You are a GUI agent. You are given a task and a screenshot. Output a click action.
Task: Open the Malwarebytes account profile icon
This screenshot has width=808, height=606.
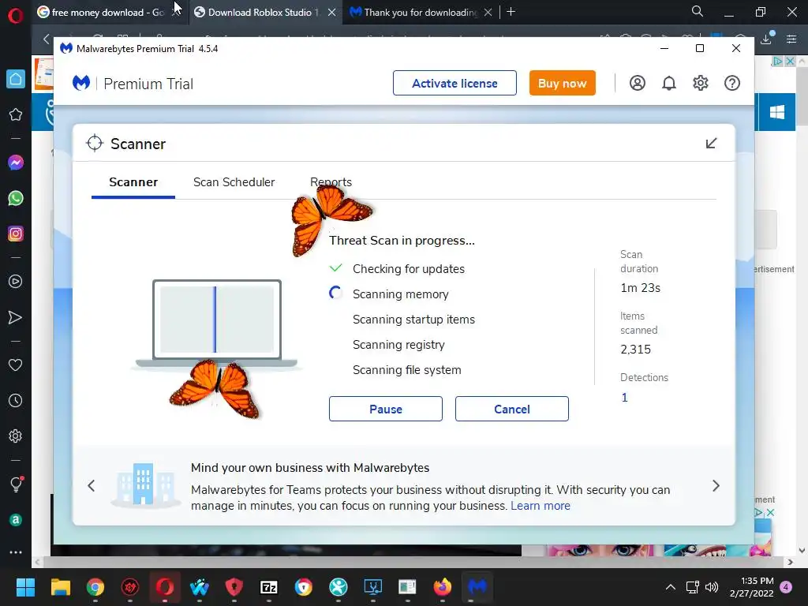(x=637, y=83)
